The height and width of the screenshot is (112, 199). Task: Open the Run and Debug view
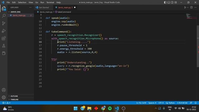[4, 31]
